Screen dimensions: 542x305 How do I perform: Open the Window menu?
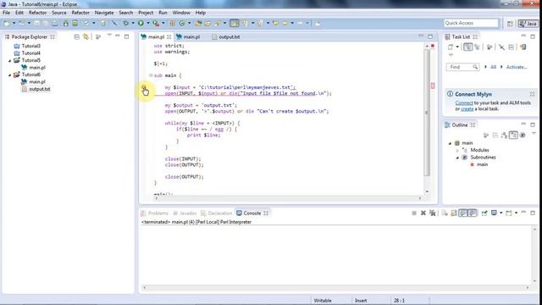[x=181, y=13]
